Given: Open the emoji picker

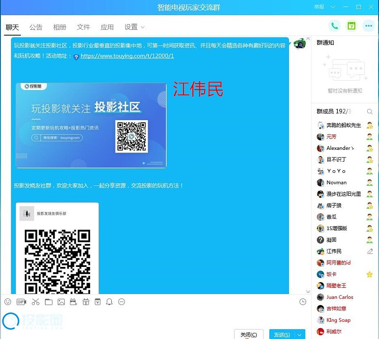Looking at the screenshot, I should point(8,302).
